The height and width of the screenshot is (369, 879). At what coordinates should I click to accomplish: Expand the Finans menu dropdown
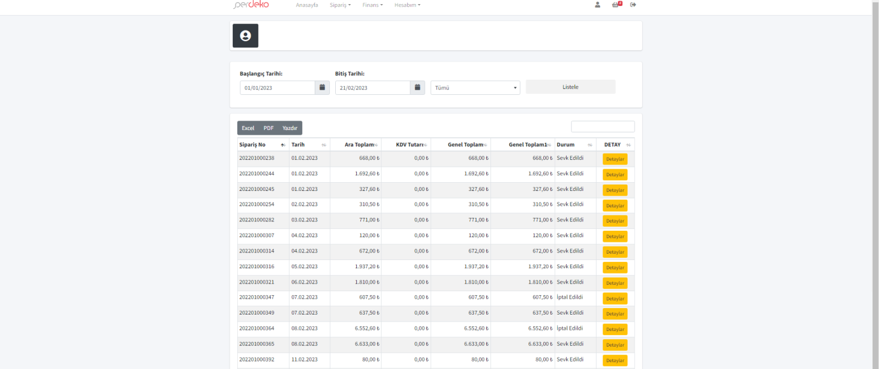(x=372, y=5)
